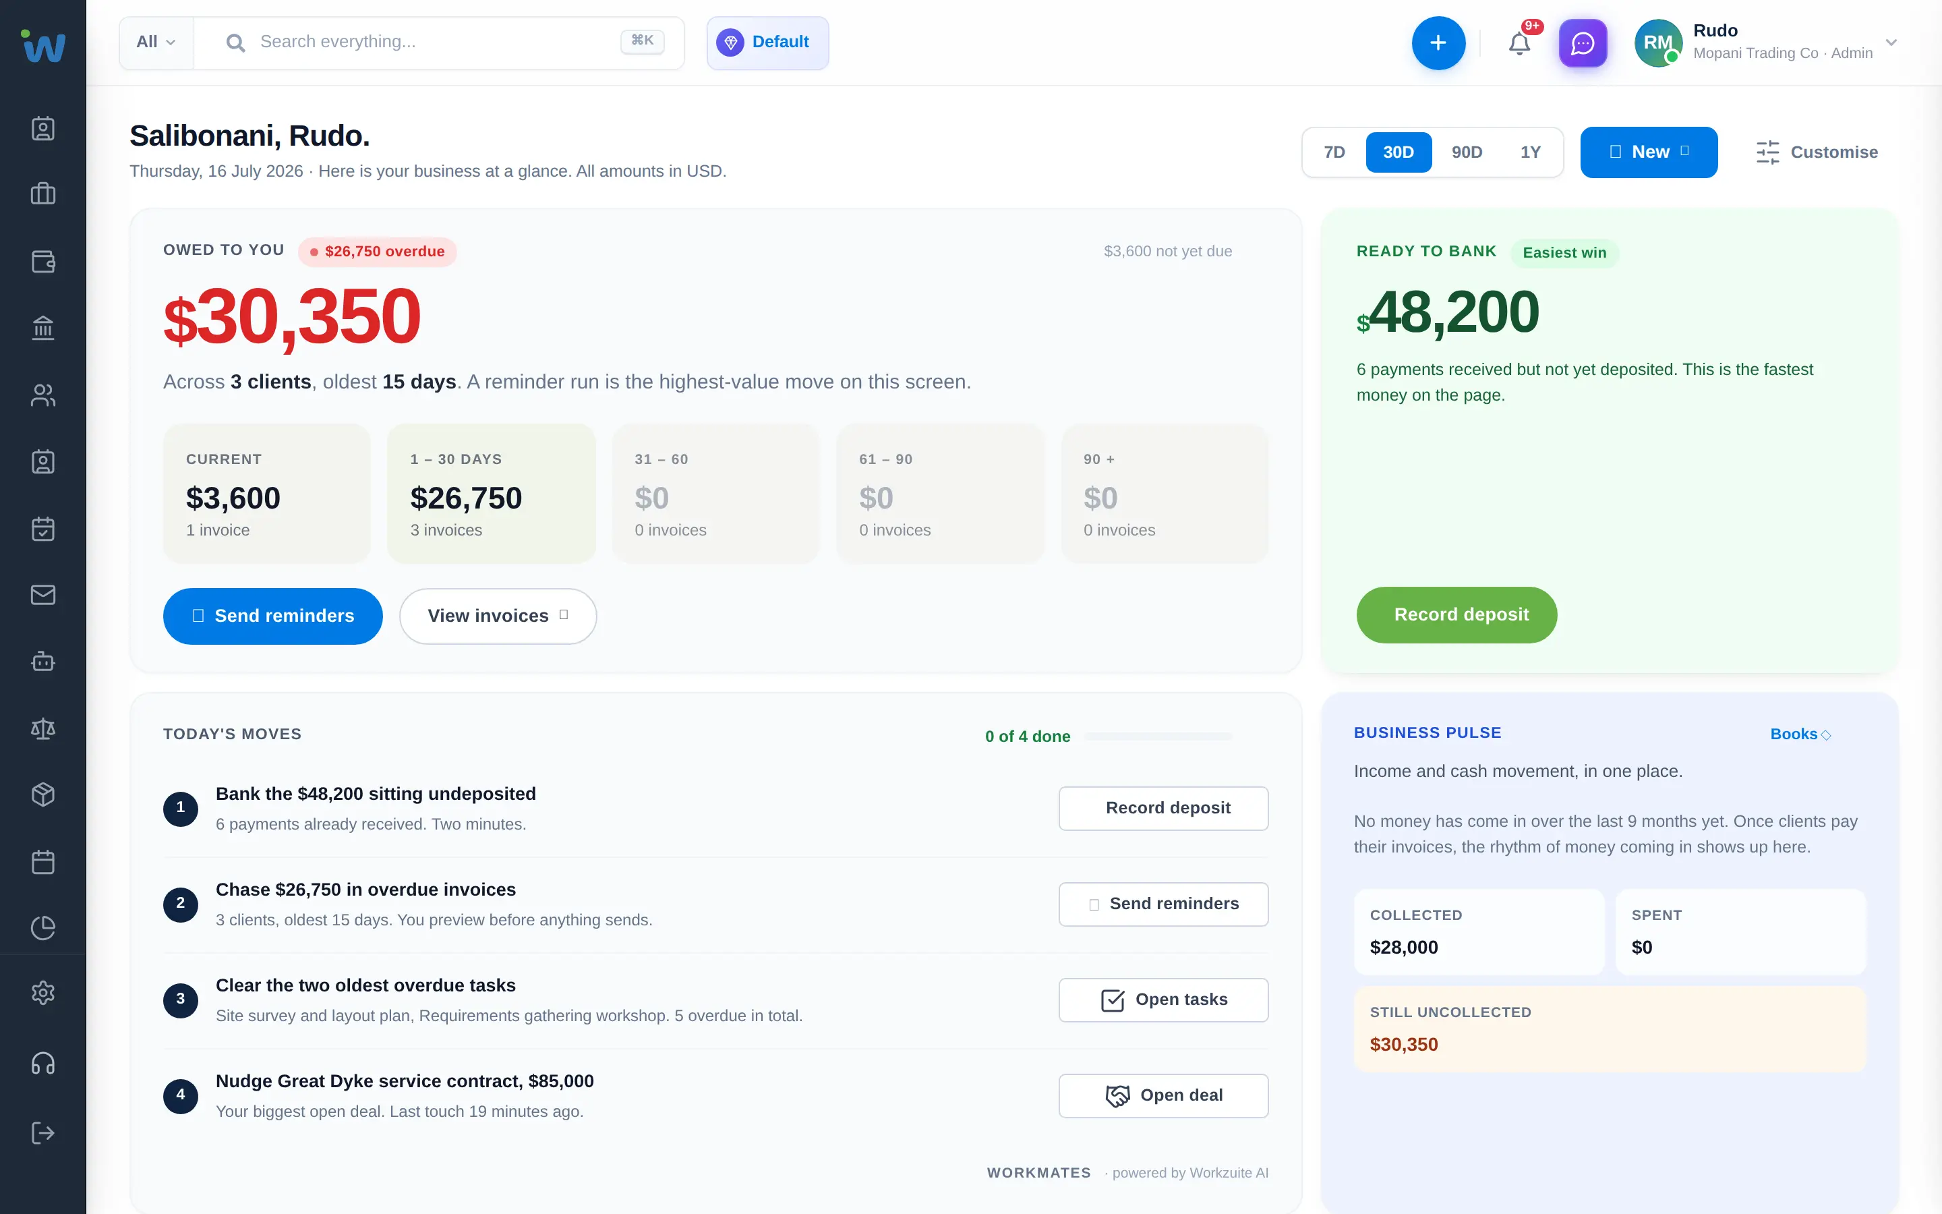Click the View invoices button

(x=498, y=616)
